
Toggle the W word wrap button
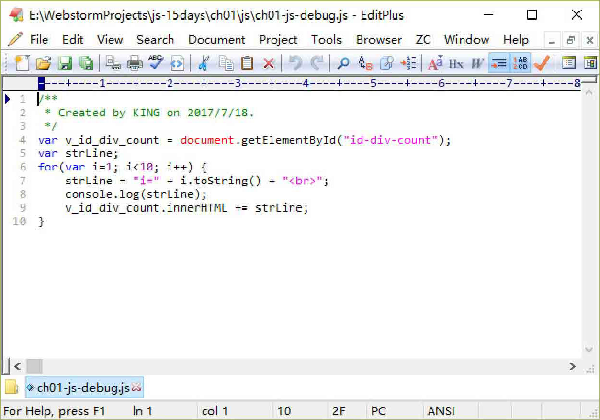[477, 63]
